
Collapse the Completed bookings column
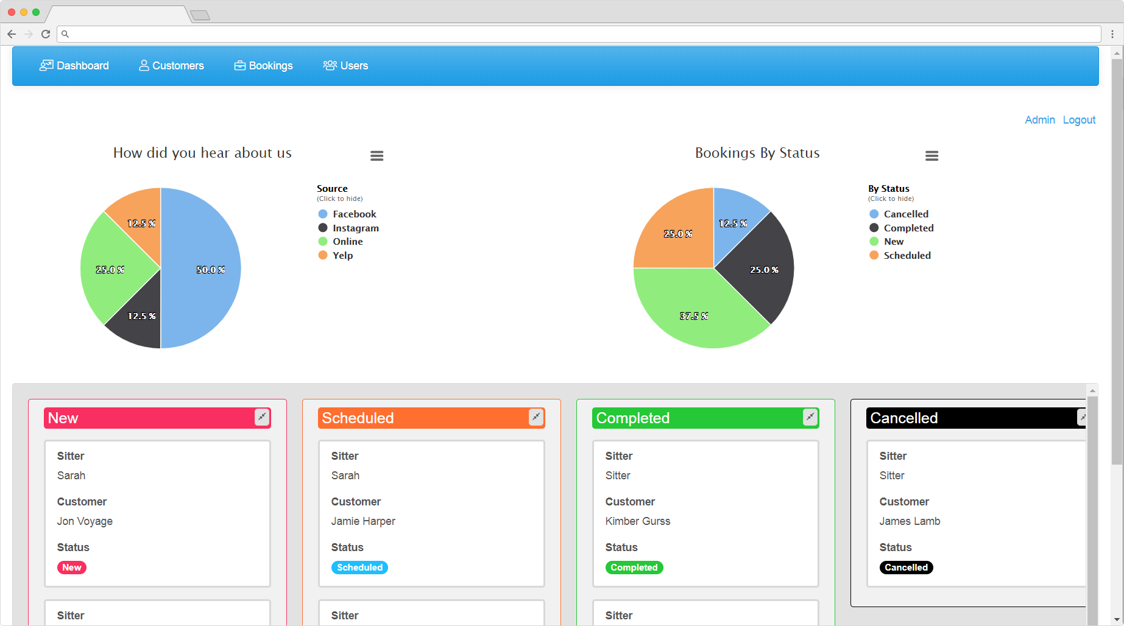click(x=810, y=417)
